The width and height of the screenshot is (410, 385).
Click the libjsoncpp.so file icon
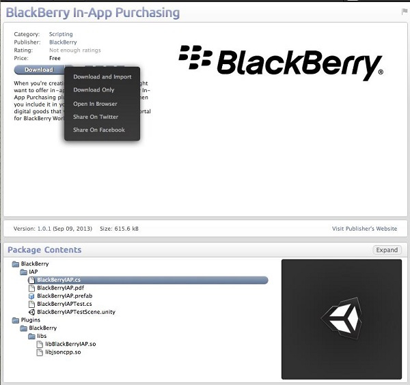coord(40,352)
